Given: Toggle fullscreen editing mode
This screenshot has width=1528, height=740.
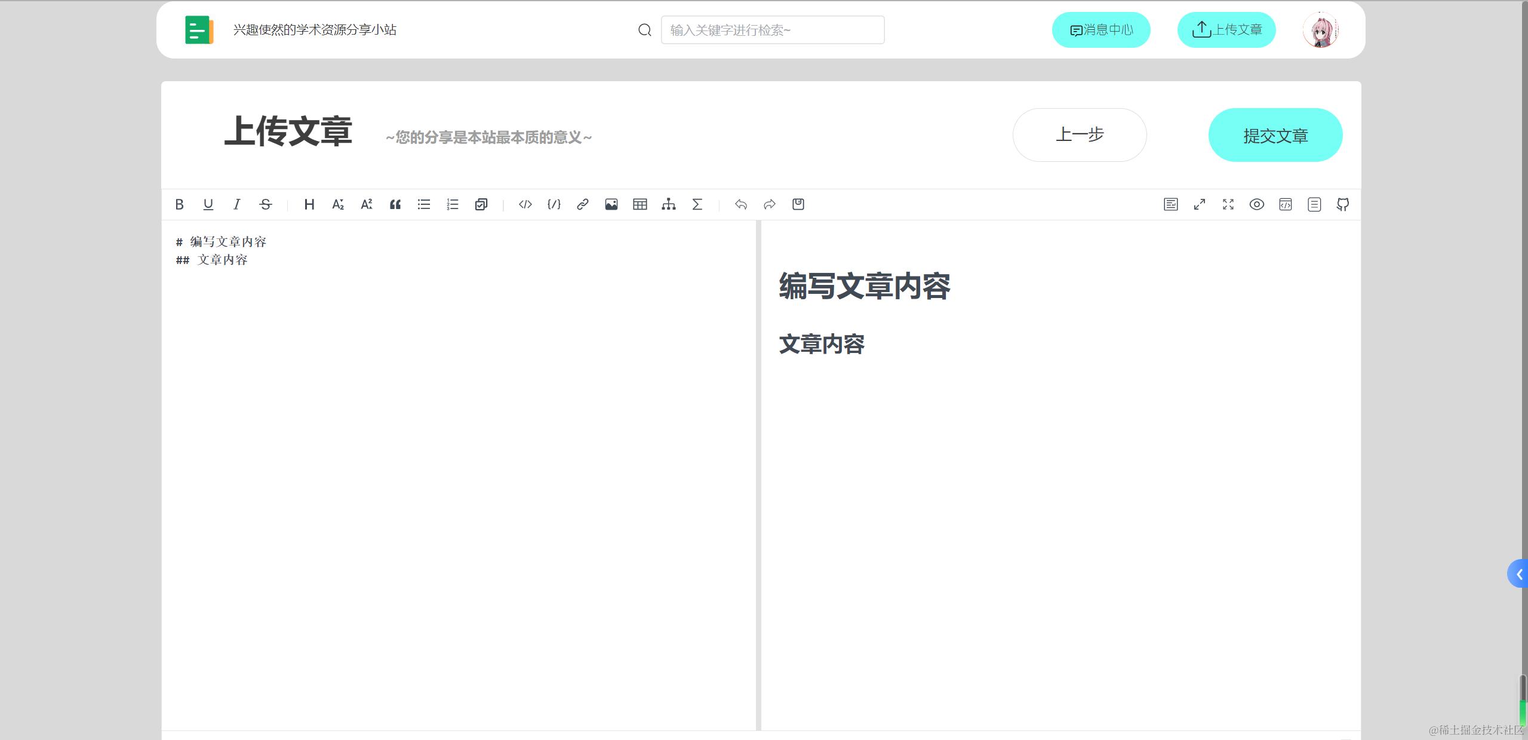Looking at the screenshot, I should 1228,204.
